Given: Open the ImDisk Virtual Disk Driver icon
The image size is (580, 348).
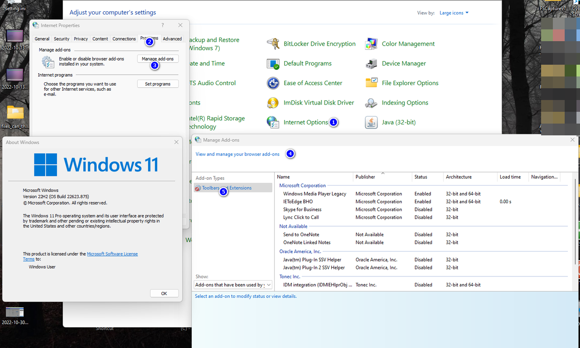Looking at the screenshot, I should [273, 103].
